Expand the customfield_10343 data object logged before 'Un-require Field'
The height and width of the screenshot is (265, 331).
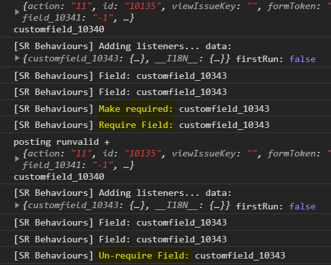pos(17,206)
